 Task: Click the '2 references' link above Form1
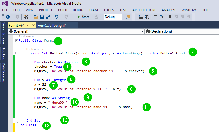tap(27, 37)
